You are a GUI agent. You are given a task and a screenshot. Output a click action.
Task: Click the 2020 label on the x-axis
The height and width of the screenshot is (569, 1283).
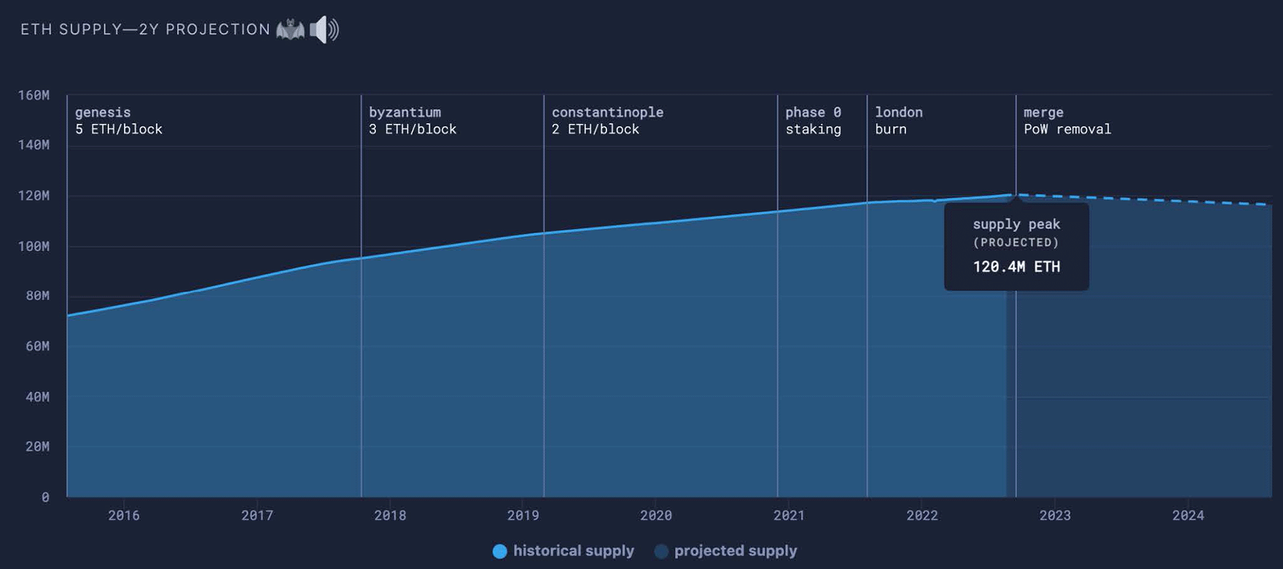pyautogui.click(x=655, y=516)
